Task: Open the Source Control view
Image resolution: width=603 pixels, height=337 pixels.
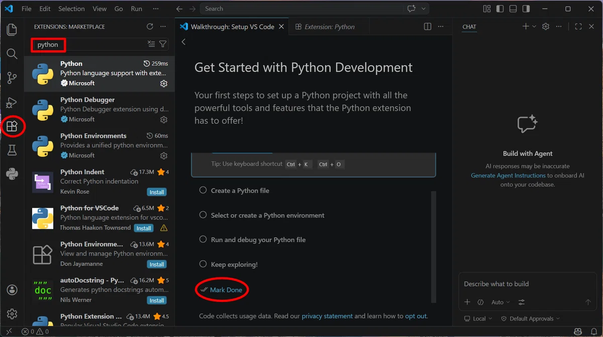Action: tap(12, 78)
